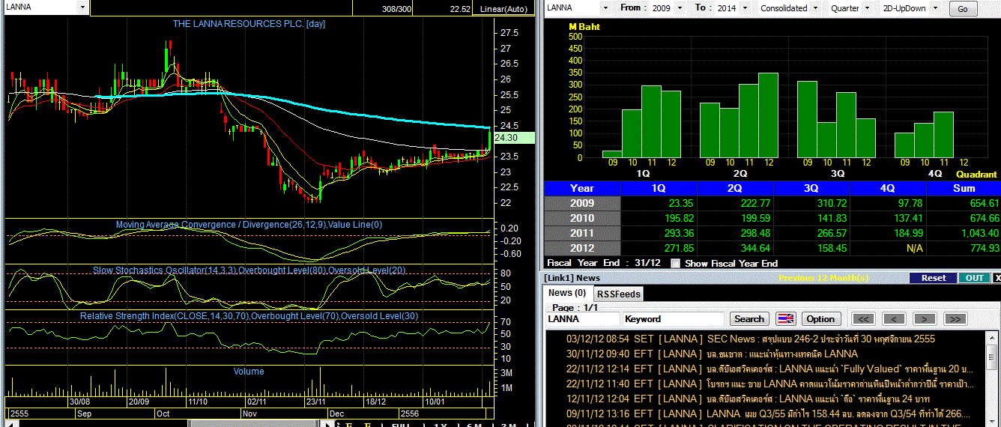Screen dimensions: 1001x427
Task: Click the 3Q 2009 bar in chart
Action: 807,120
